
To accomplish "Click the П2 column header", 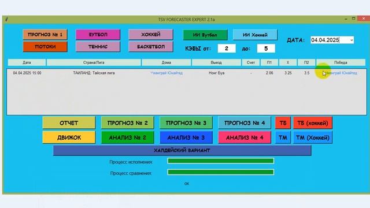I will coord(306,62).
